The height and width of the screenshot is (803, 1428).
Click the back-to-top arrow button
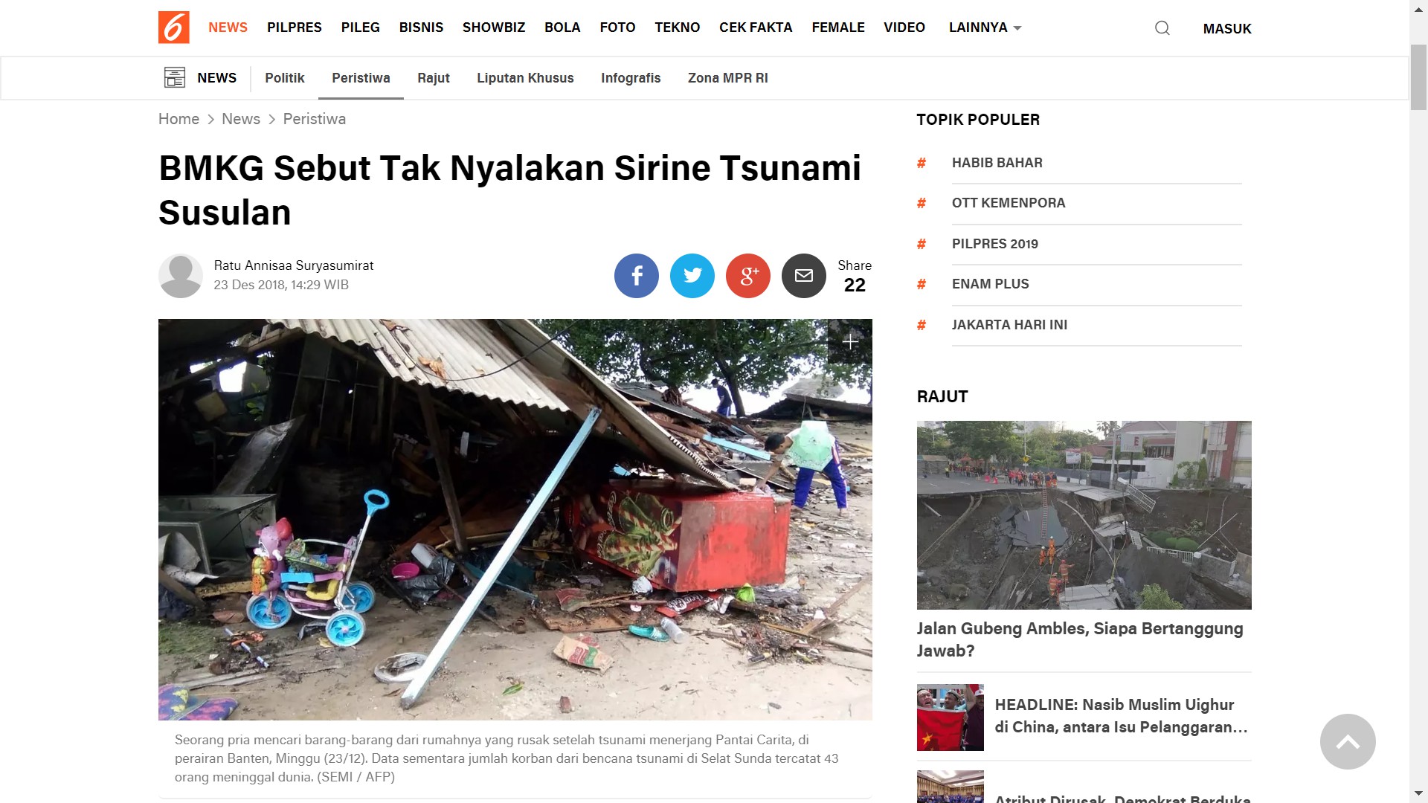pos(1348,742)
